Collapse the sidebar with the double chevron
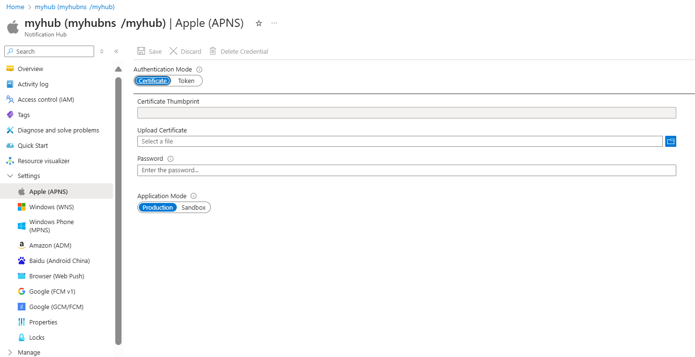695x357 pixels. (x=117, y=51)
